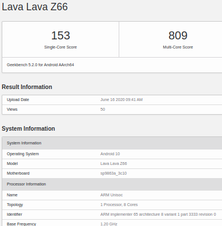The image size is (222, 226).
Task: Click the Views label
Action: coord(12,110)
